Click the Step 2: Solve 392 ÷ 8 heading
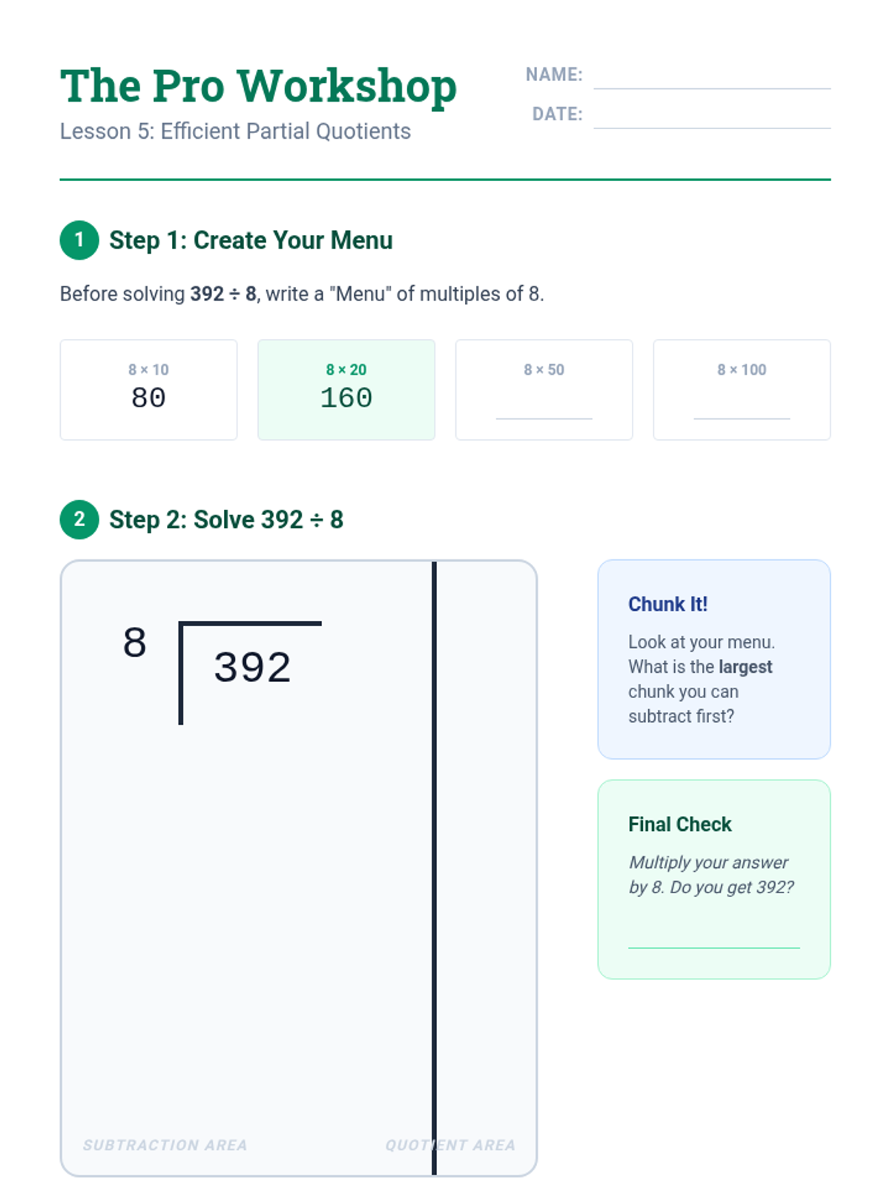The height and width of the screenshot is (1187, 890). tap(226, 519)
